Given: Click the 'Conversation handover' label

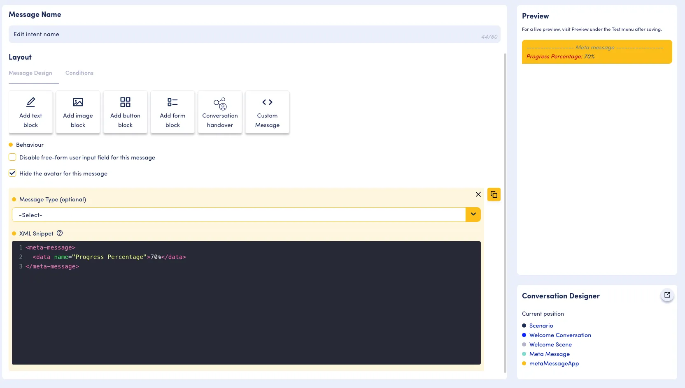Looking at the screenshot, I should point(220,120).
